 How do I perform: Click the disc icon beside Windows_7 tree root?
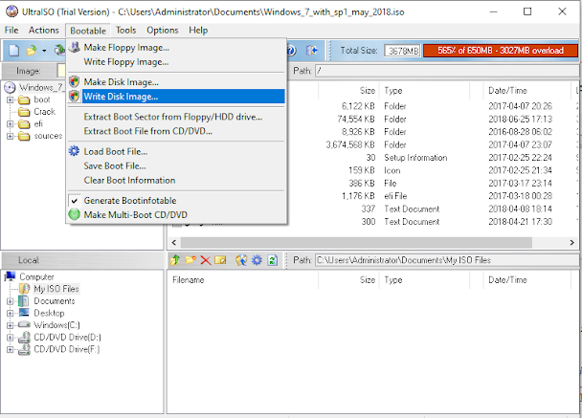tap(10, 88)
